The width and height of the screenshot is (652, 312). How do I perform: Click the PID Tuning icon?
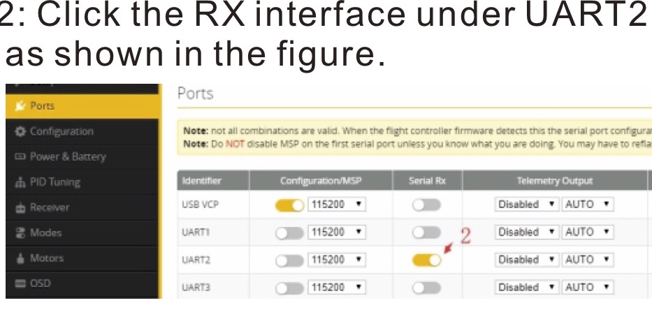[20, 182]
